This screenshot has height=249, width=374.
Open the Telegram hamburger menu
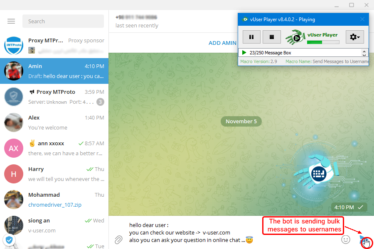click(11, 21)
